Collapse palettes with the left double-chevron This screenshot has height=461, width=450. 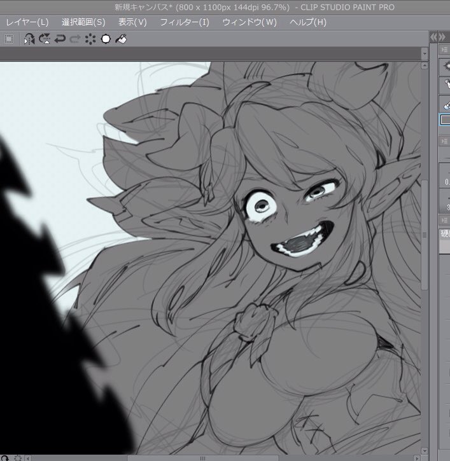point(433,37)
